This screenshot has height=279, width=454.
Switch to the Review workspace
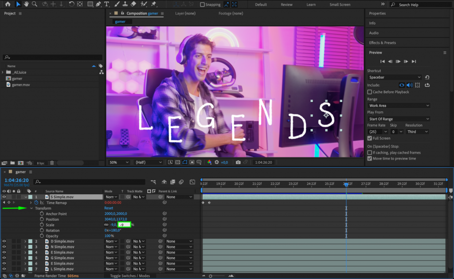point(286,4)
